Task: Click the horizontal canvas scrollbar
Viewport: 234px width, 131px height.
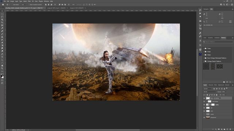Action: click(107, 130)
